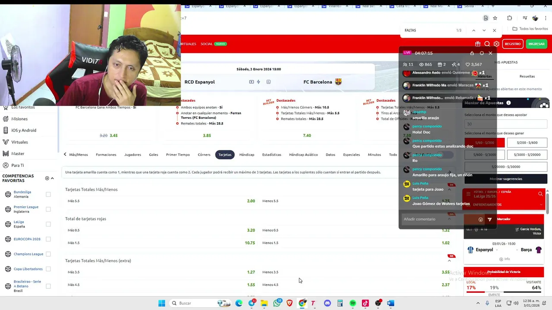
Task: Open the SOCIAL menu item
Action: point(207,44)
